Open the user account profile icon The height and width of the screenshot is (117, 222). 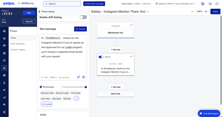(217, 4)
